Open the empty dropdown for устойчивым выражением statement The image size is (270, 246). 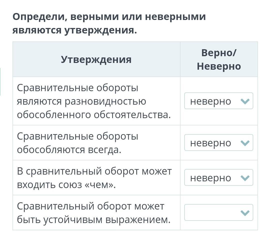point(218,213)
